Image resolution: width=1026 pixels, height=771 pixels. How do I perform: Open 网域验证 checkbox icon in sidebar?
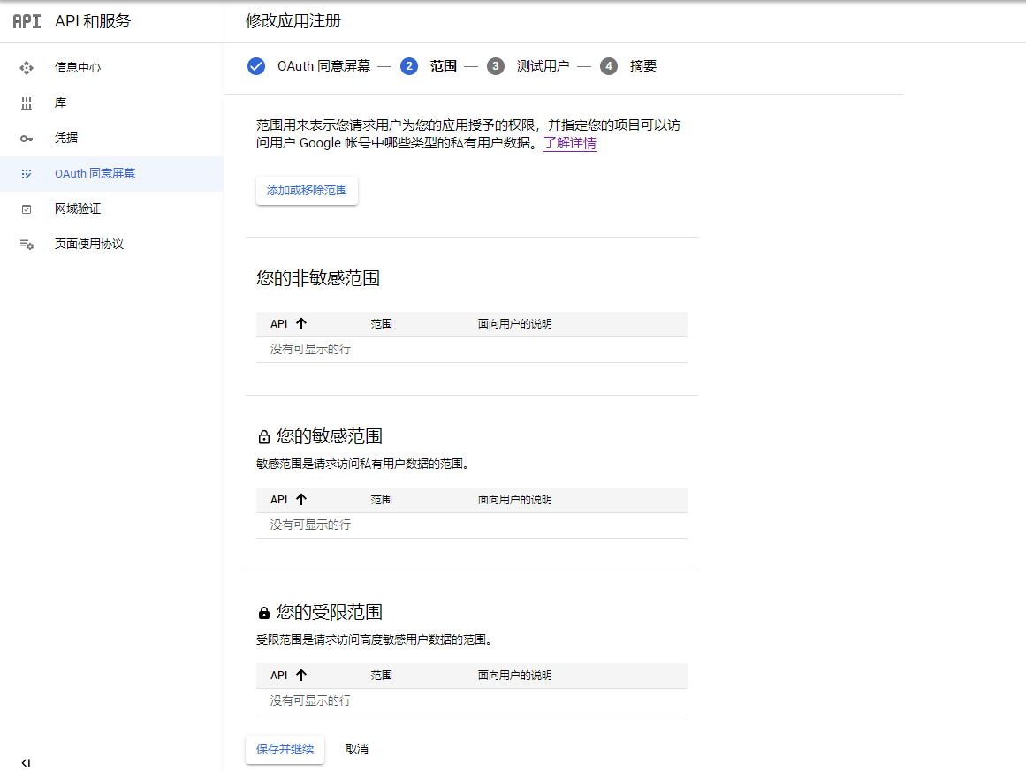pyautogui.click(x=27, y=209)
